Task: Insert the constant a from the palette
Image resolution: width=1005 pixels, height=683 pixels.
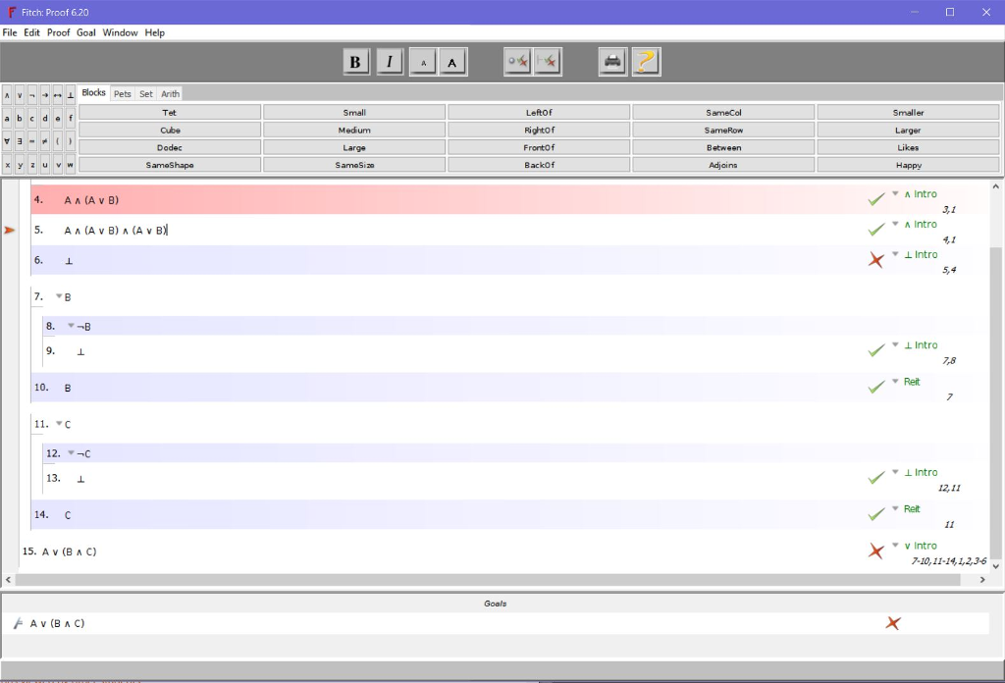Action: coord(7,119)
